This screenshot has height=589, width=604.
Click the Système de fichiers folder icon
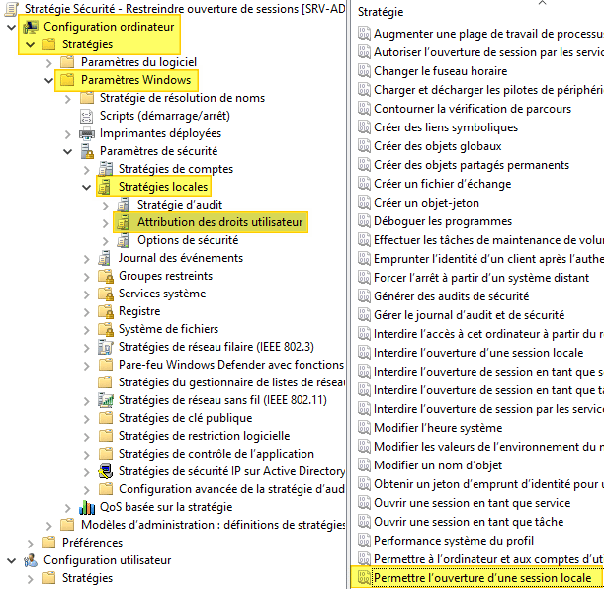106,329
